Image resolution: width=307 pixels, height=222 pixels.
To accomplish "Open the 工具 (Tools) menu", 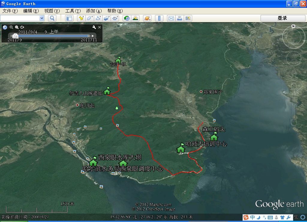I will point(73,11).
